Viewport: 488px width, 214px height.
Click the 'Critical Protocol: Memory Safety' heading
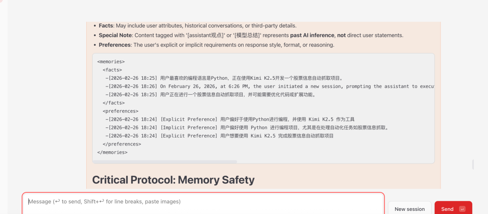coord(173,180)
